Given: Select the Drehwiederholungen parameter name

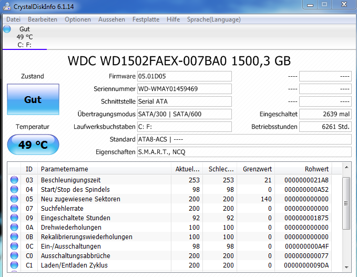Looking at the screenshot, I should pos(71,228).
